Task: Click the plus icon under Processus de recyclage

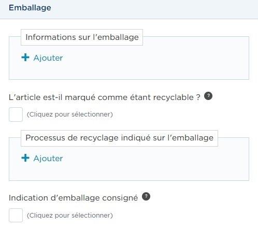Action: click(x=25, y=158)
